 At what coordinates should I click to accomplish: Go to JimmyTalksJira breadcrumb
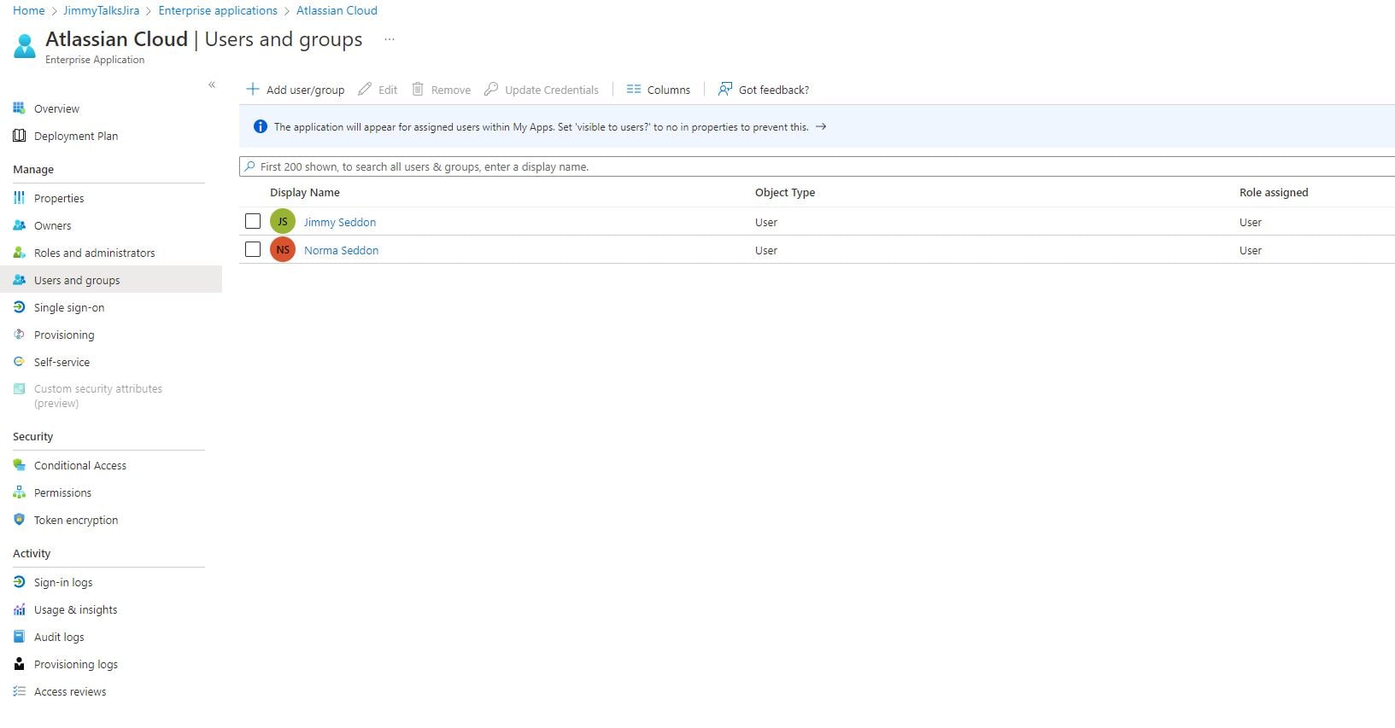[101, 10]
